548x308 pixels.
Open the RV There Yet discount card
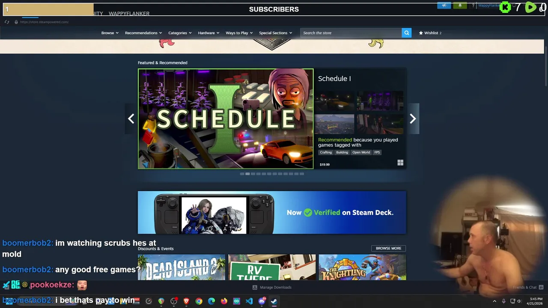(272, 267)
